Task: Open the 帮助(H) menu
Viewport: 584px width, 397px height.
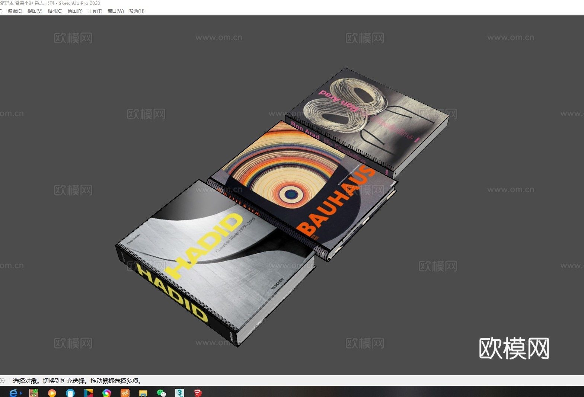Action: coord(137,11)
